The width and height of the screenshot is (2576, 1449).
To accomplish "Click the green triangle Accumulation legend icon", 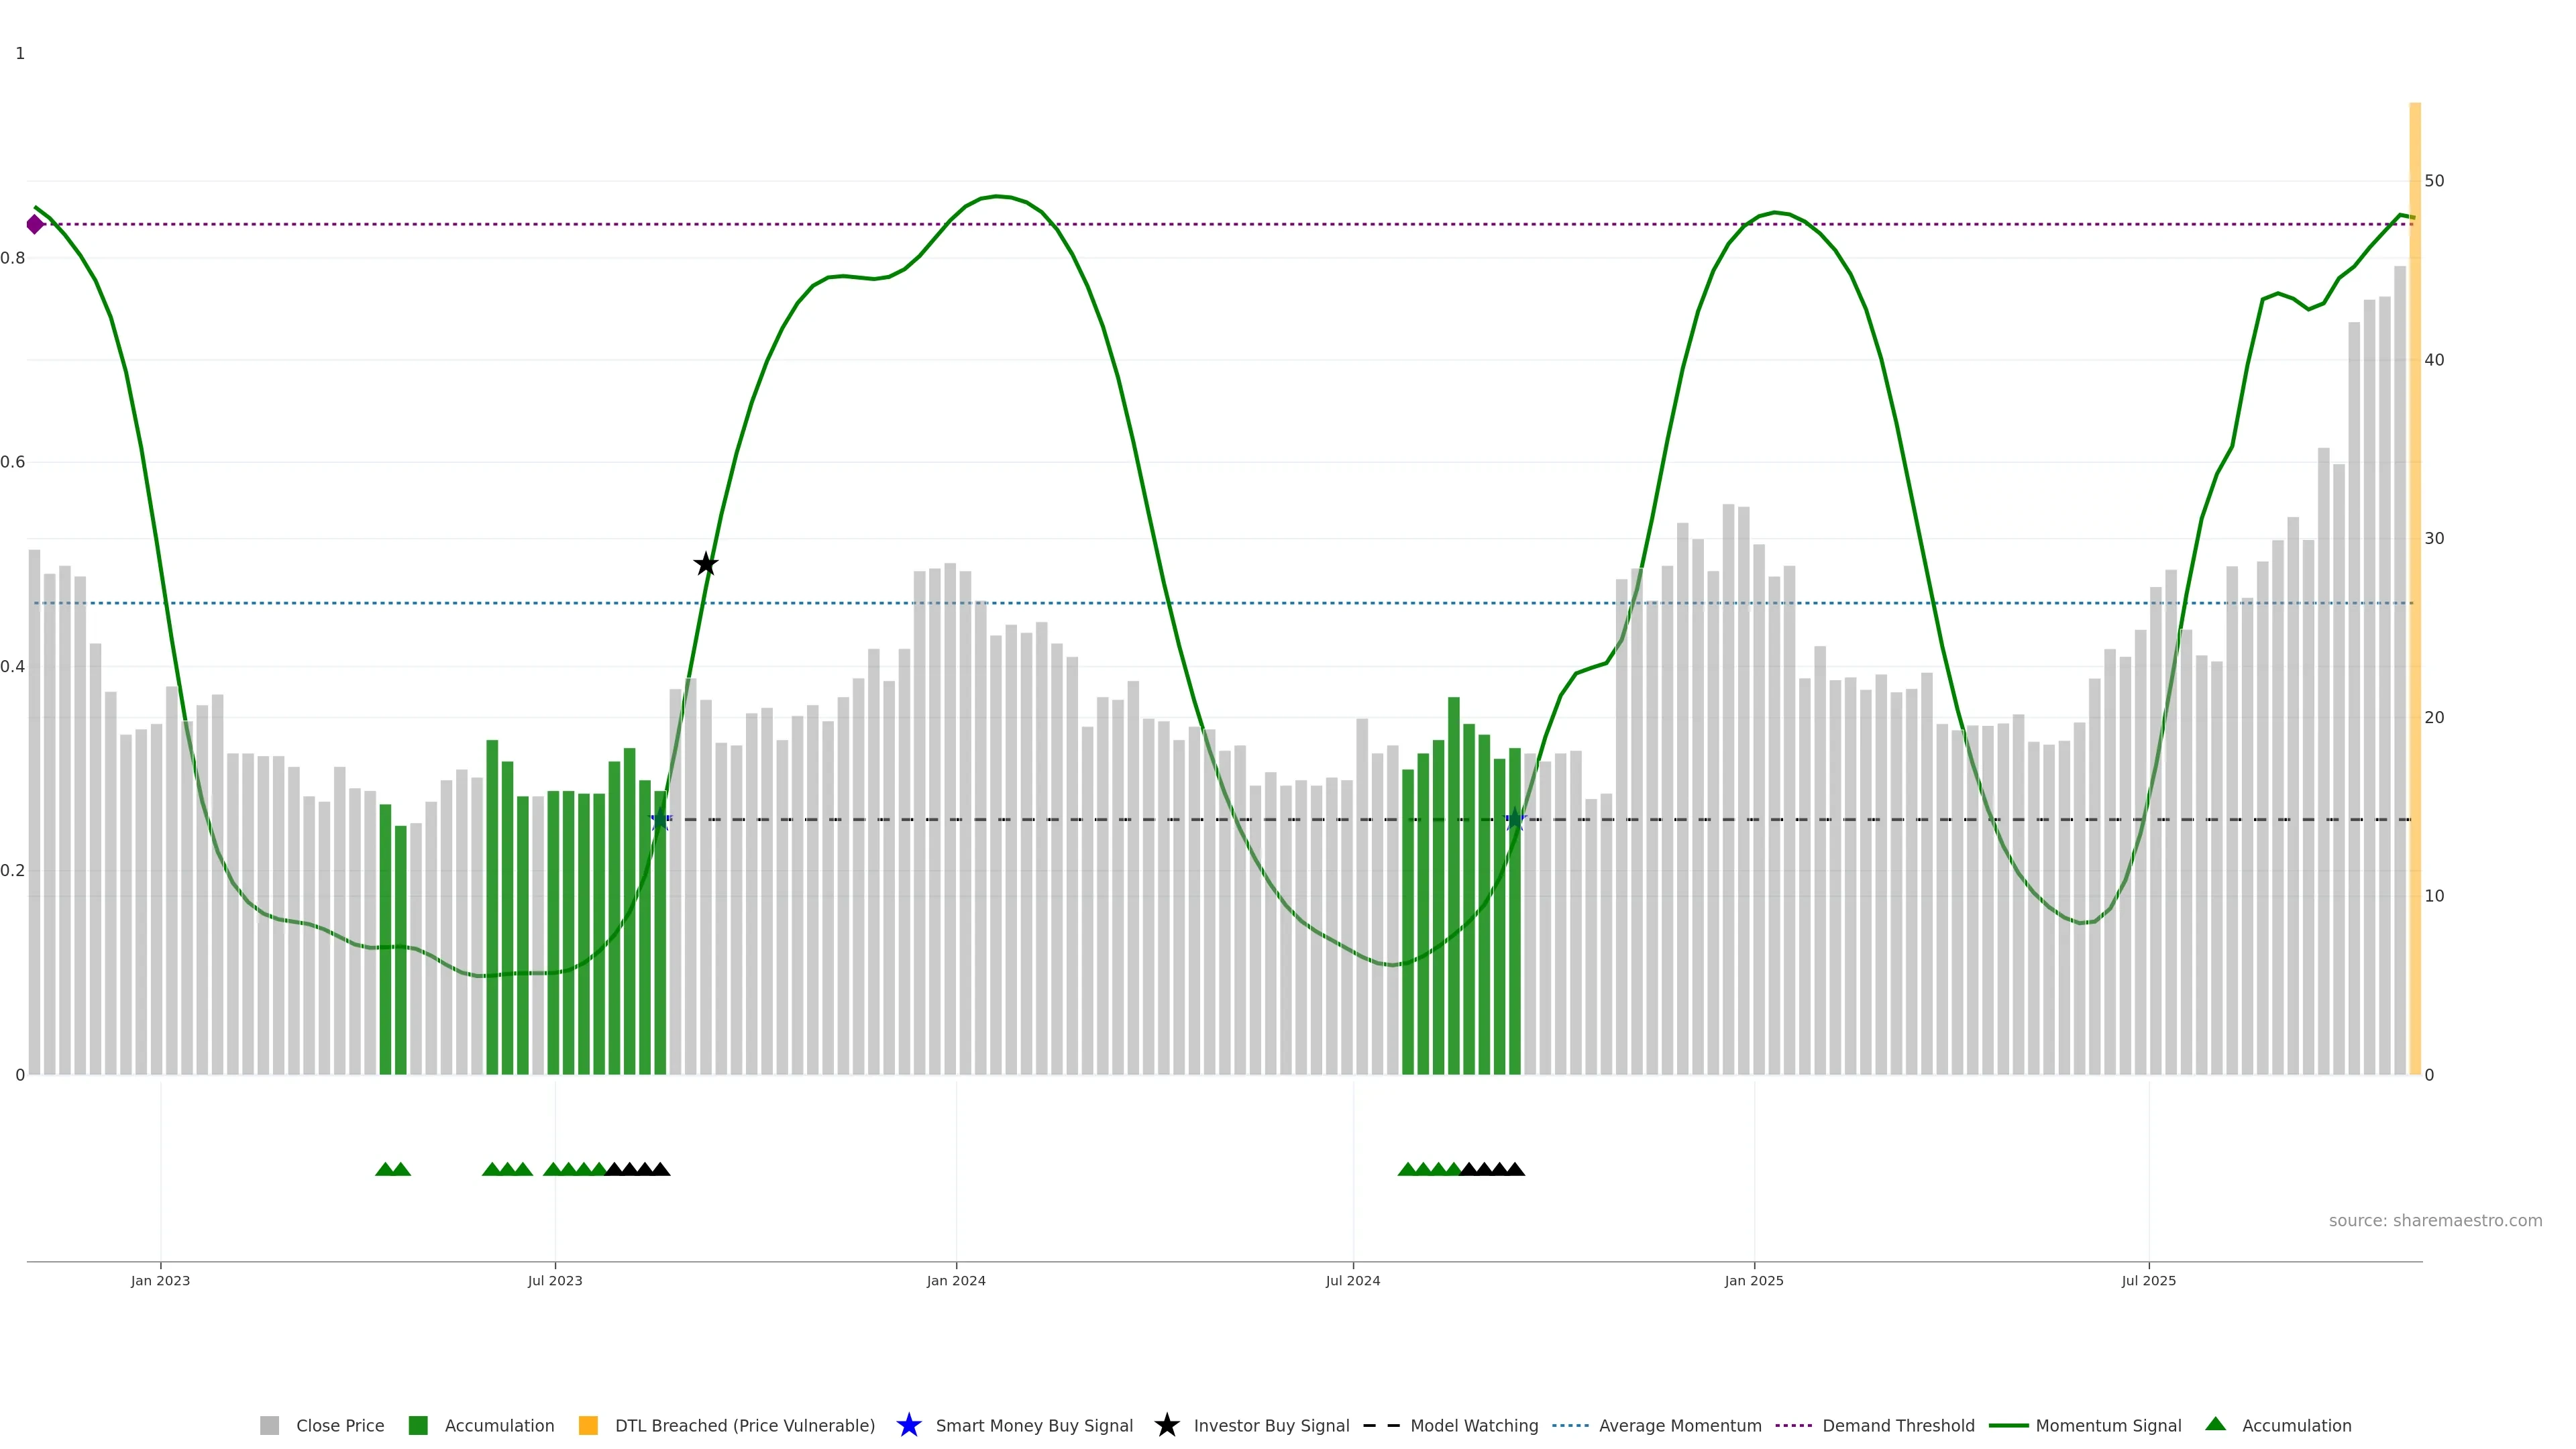I will click(2215, 1424).
